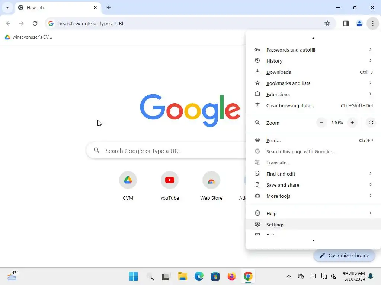This screenshot has height=285, width=381.
Task: Launch File Explorer from taskbar
Action: [182, 276]
